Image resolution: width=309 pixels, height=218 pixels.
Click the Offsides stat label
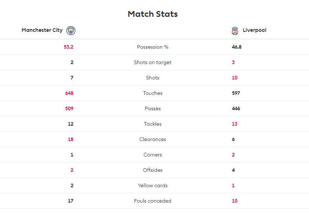(153, 170)
